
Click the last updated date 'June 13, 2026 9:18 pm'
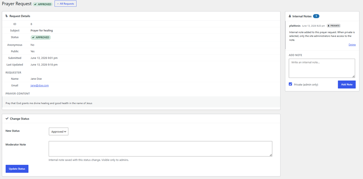[44, 65]
